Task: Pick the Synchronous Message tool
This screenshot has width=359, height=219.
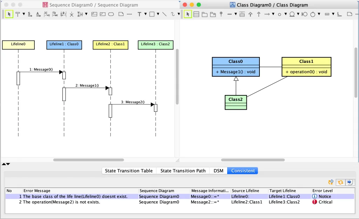Action: tap(30, 14)
